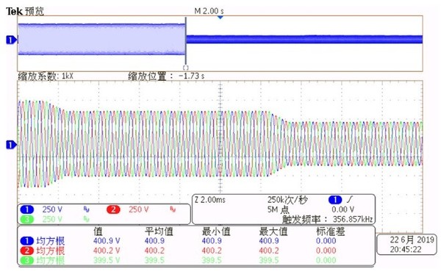This screenshot has width=441, height=277.
Task: Click the channel 1 ground marker in overview
Action: (11, 40)
